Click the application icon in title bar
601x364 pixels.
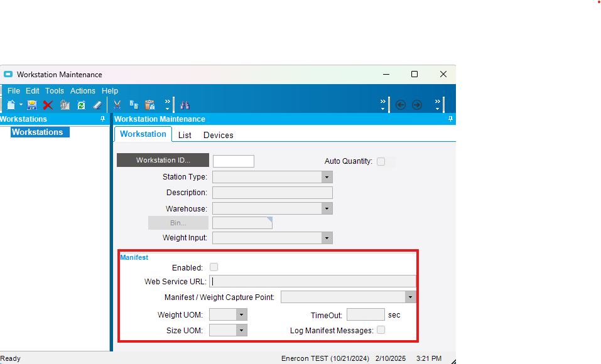pos(8,74)
